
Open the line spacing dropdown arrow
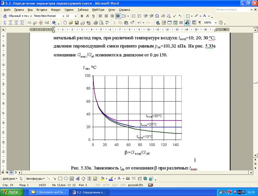pyautogui.click(x=128, y=16)
